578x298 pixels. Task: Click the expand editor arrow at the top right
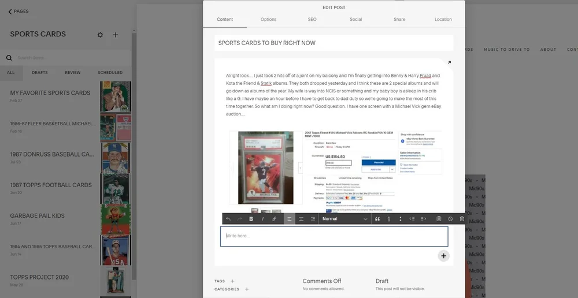point(449,62)
